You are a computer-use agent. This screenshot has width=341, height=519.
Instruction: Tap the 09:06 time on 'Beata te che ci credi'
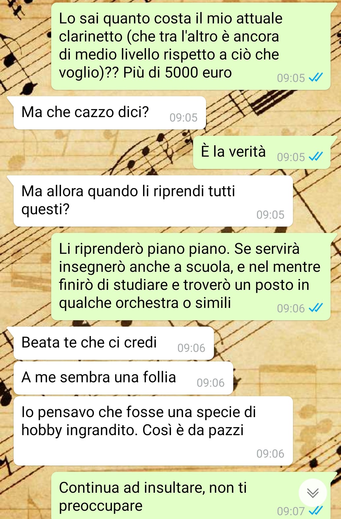tap(191, 348)
